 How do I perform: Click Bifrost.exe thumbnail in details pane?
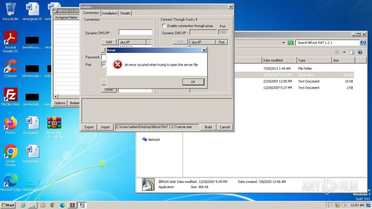[148, 184]
